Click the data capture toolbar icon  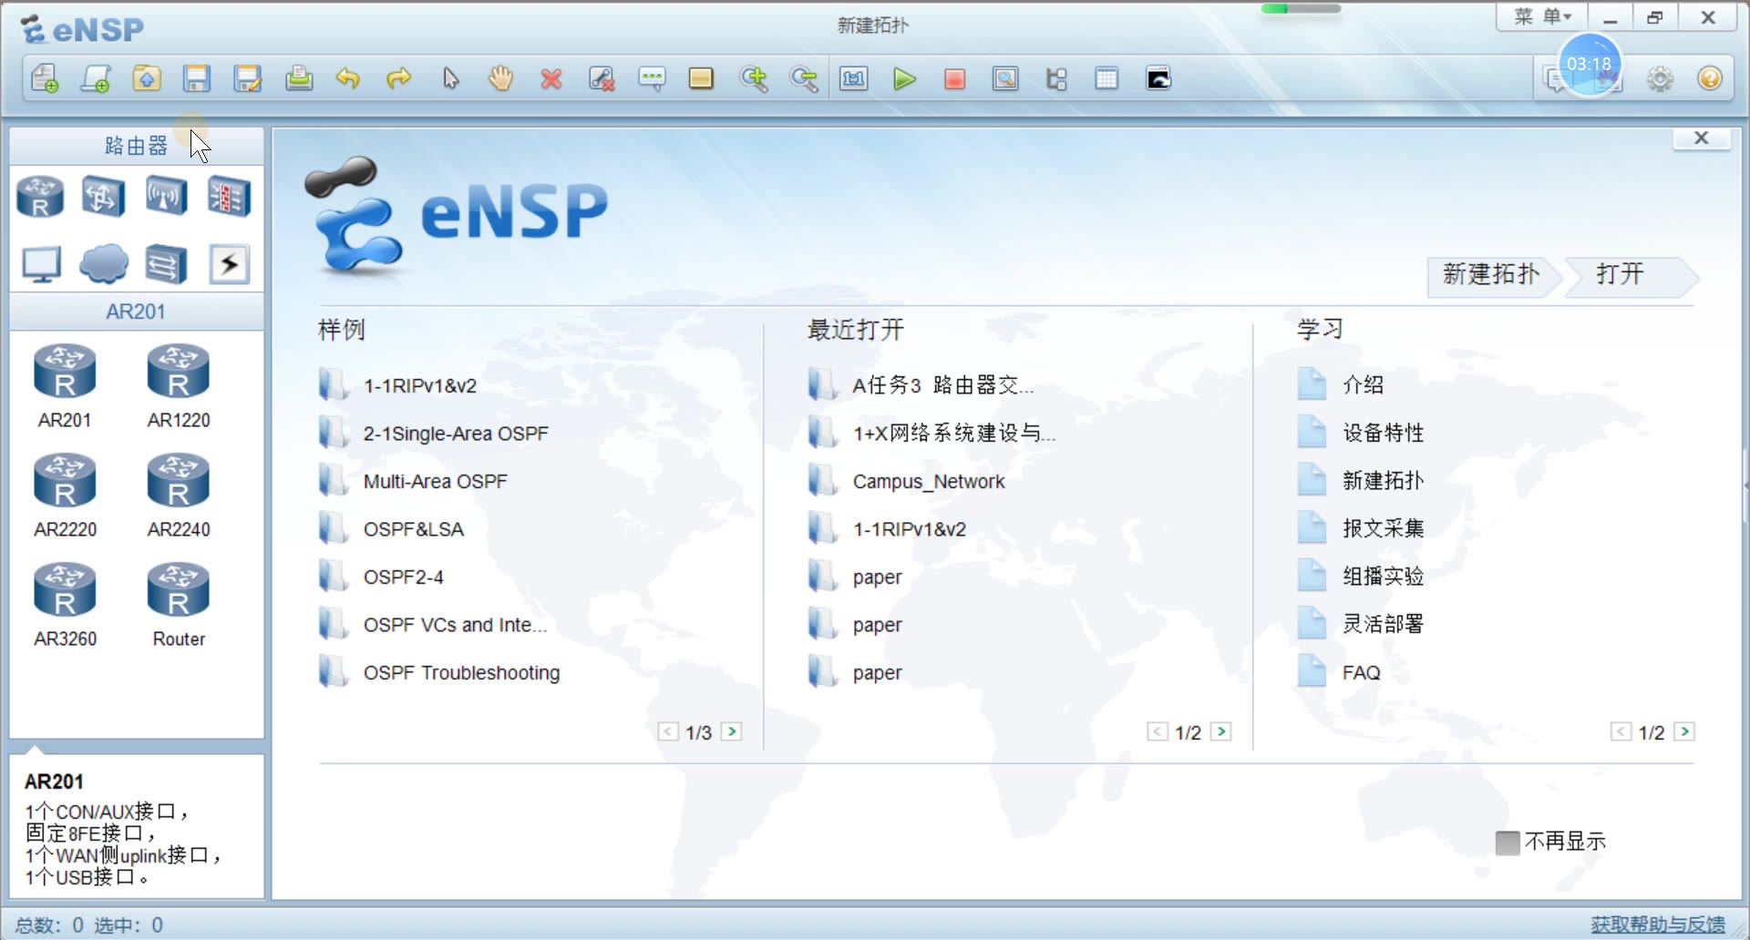(1005, 79)
